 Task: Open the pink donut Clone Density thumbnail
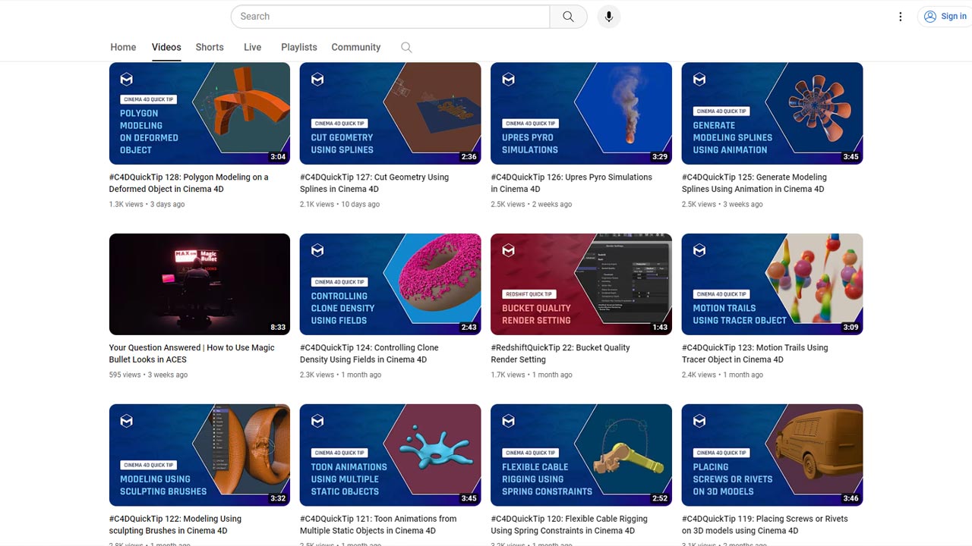(x=390, y=284)
